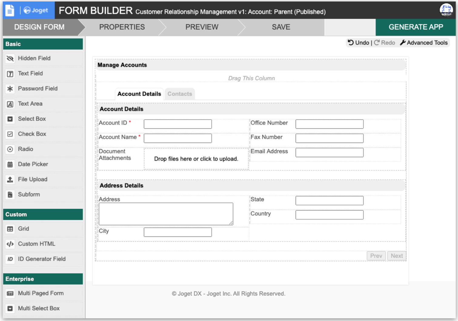Switch to the Preview step
Screen dimensions: 458x321
pyautogui.click(x=202, y=27)
